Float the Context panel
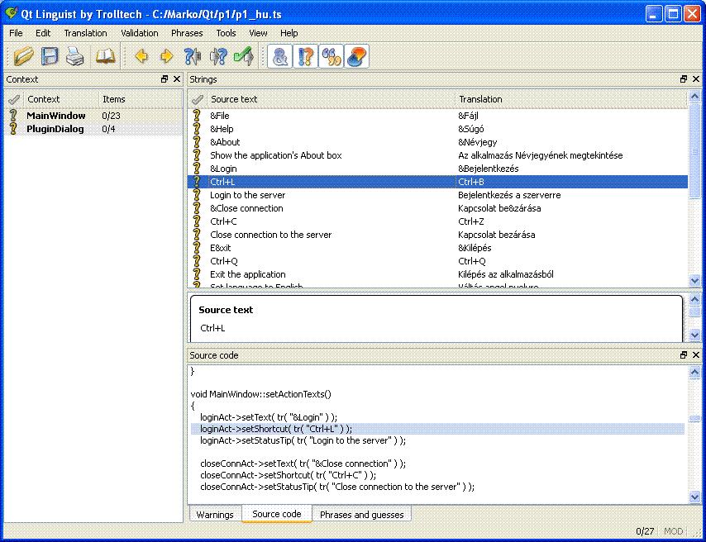 pos(165,79)
